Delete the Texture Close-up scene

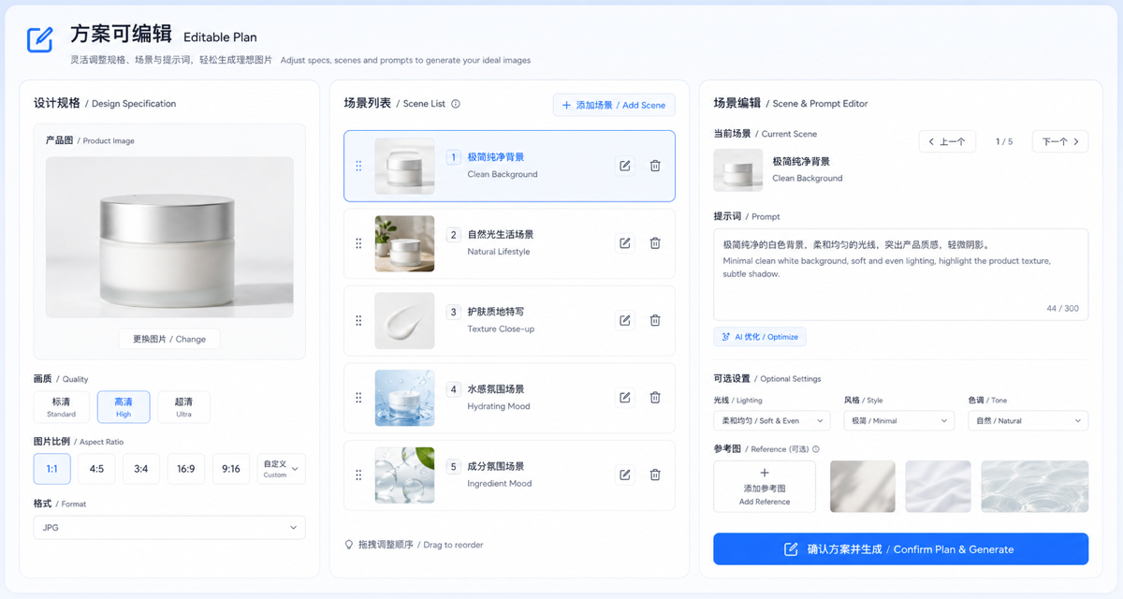click(x=655, y=320)
